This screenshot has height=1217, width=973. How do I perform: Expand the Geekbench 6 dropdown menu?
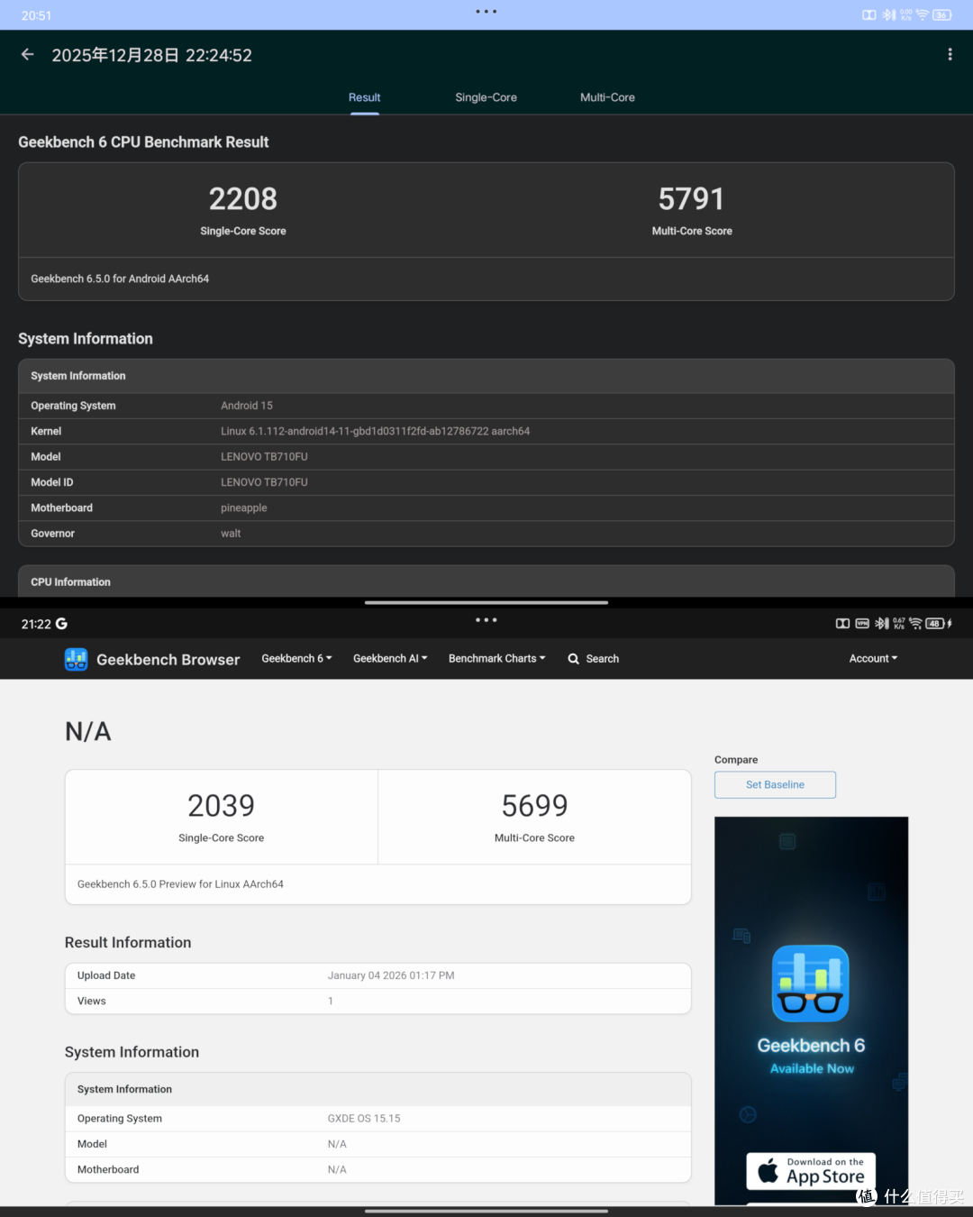(x=296, y=659)
